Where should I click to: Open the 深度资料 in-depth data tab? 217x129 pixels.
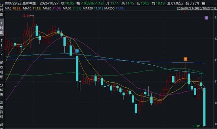point(2,110)
